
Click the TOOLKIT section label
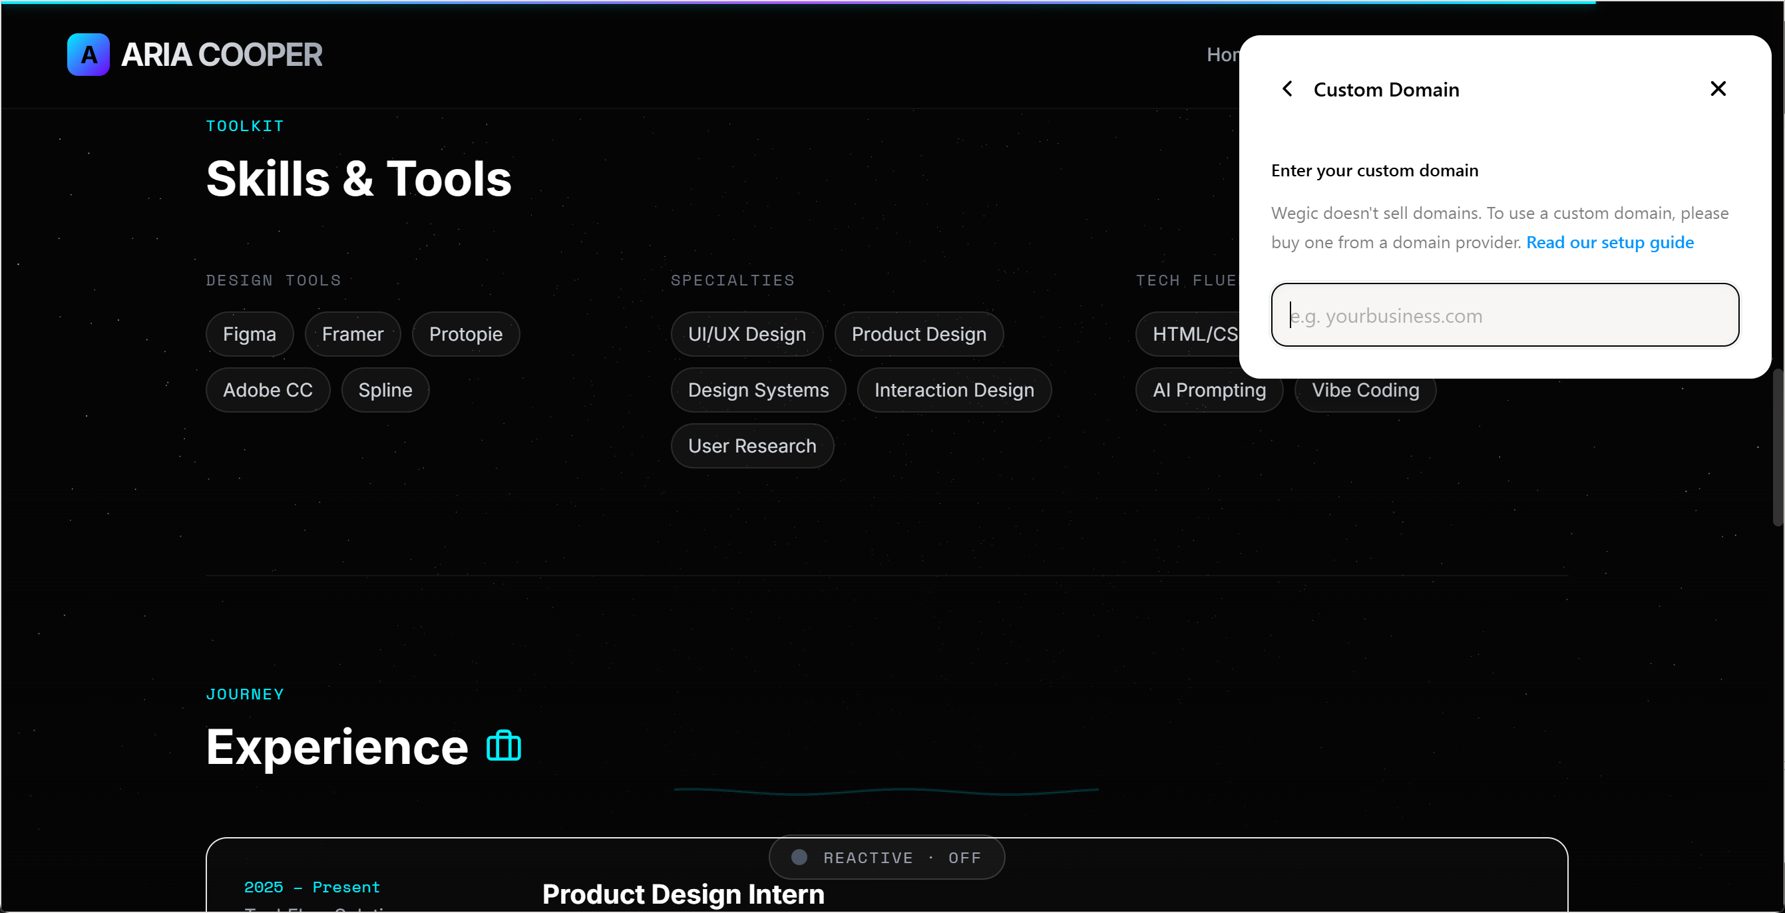245,126
